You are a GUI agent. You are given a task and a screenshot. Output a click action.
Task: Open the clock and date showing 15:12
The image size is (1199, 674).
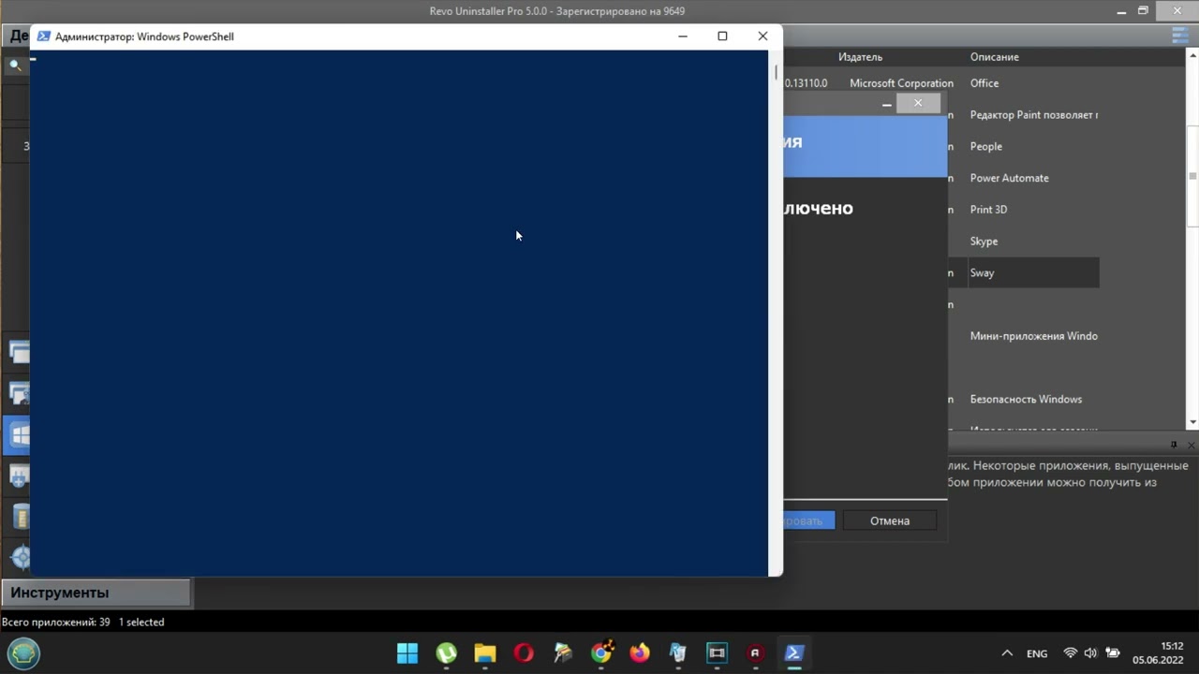[1158, 652]
